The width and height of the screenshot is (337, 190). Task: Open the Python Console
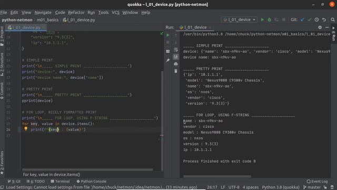[91, 182]
